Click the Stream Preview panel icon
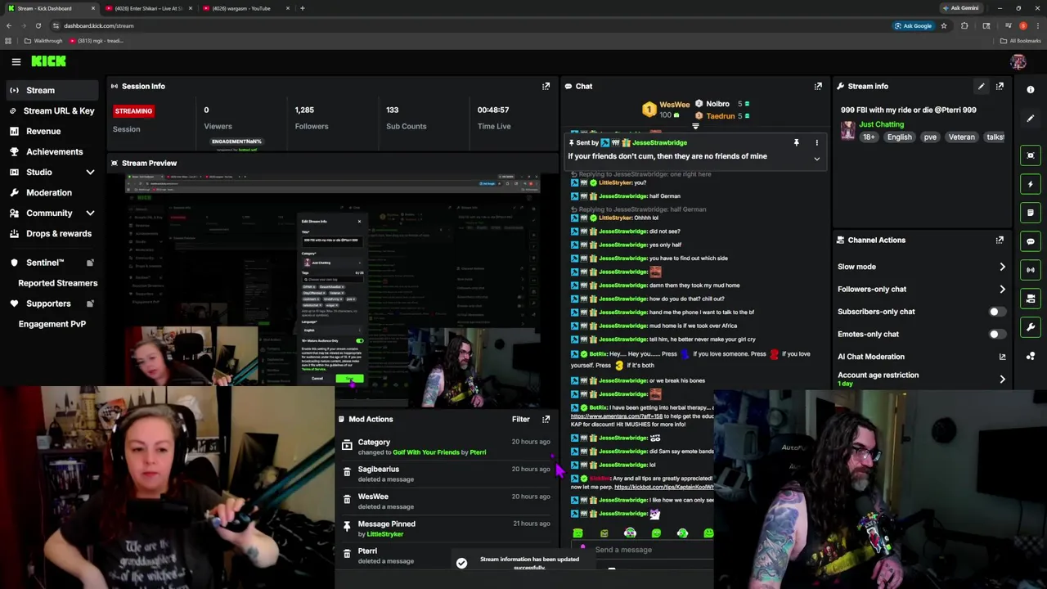This screenshot has height=589, width=1047. click(x=114, y=163)
